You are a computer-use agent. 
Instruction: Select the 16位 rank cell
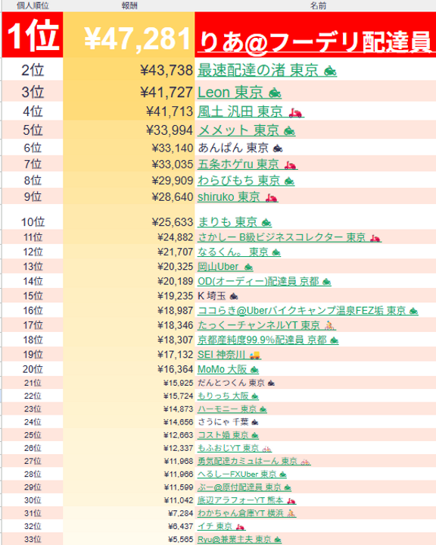coord(33,310)
